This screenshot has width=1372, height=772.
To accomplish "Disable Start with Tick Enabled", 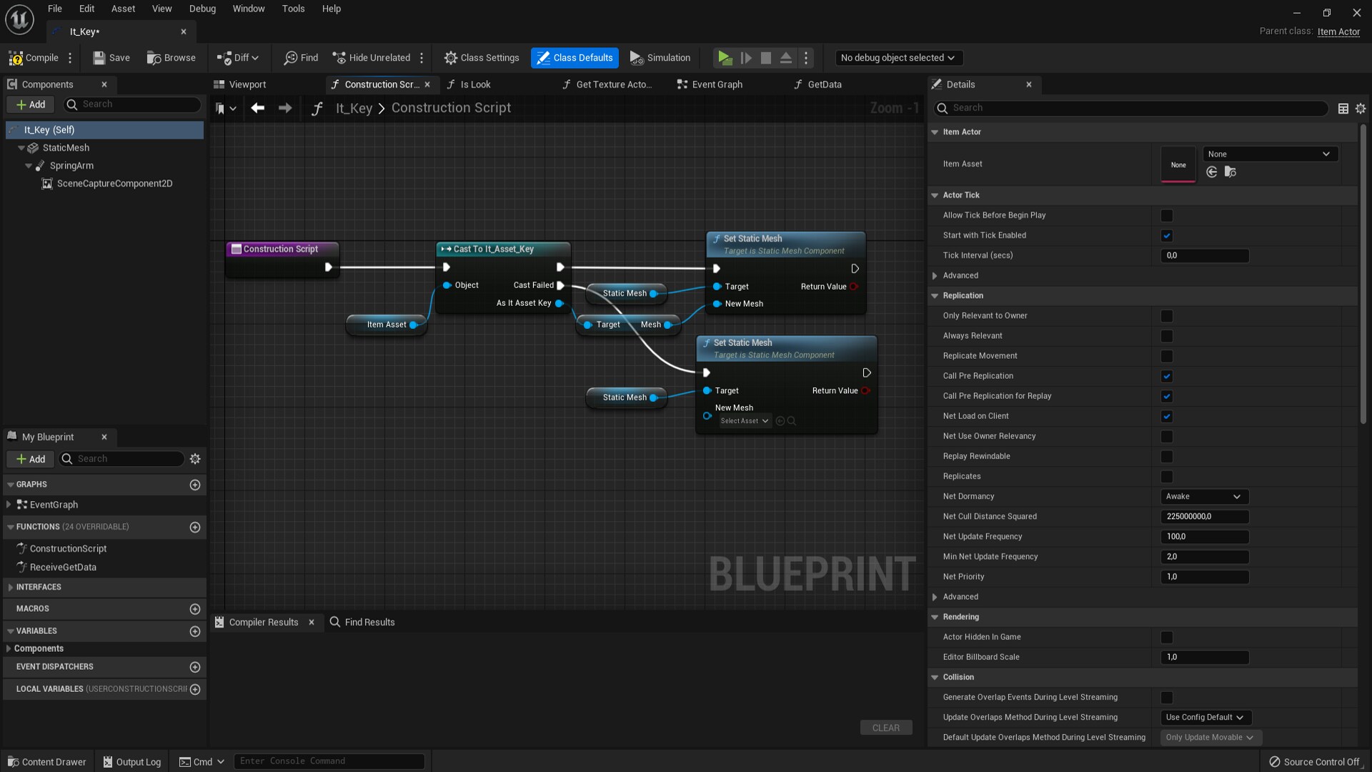I will click(1166, 235).
